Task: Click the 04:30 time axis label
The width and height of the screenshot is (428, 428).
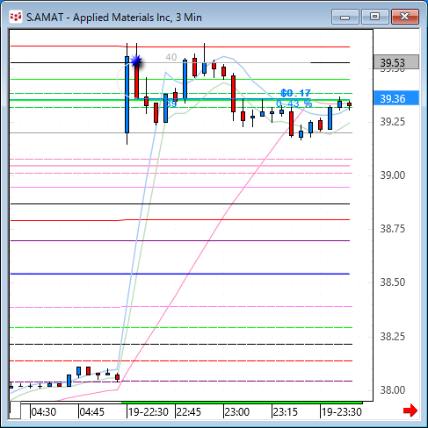Action: click(44, 412)
